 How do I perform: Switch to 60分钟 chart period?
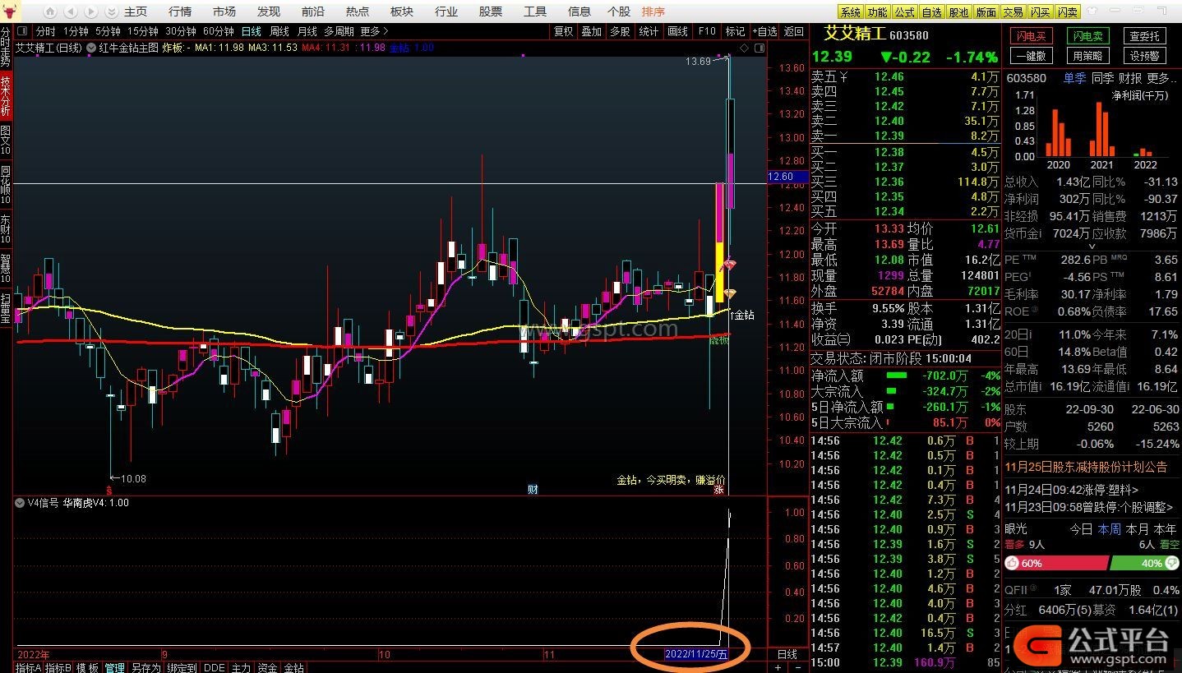(219, 31)
